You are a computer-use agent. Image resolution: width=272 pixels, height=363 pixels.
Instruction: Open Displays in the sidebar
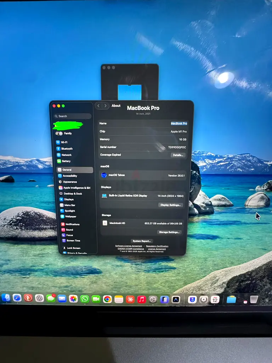(67, 199)
